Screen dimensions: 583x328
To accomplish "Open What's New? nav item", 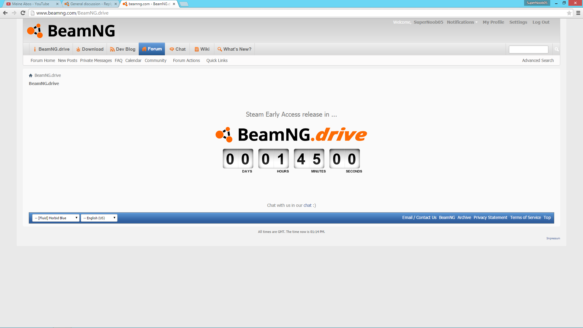I will point(234,49).
